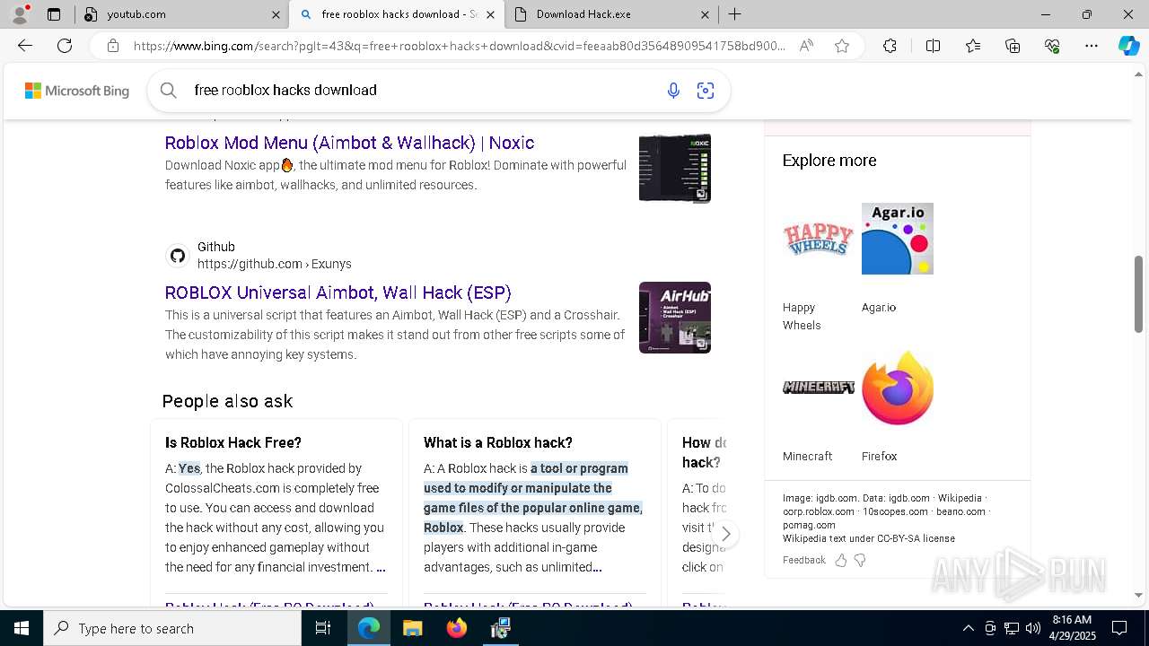Start voice search with microphone icon

[673, 90]
